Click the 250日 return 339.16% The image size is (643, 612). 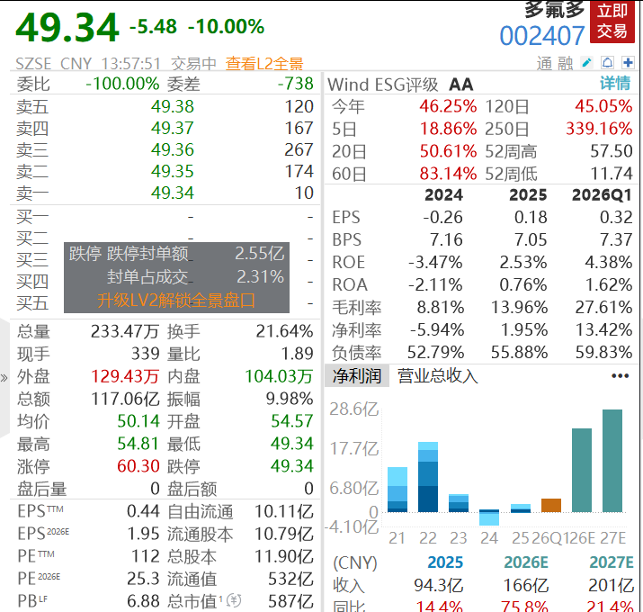coord(599,129)
